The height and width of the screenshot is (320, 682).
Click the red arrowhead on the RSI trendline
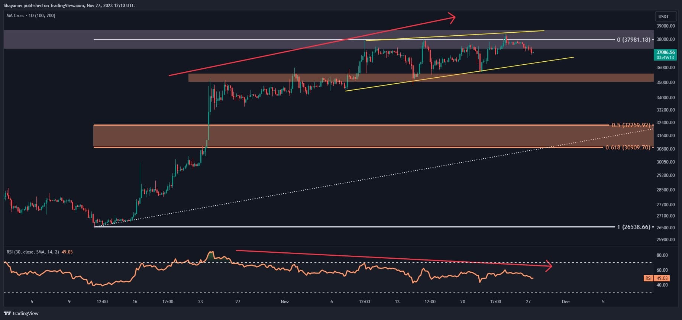point(548,266)
